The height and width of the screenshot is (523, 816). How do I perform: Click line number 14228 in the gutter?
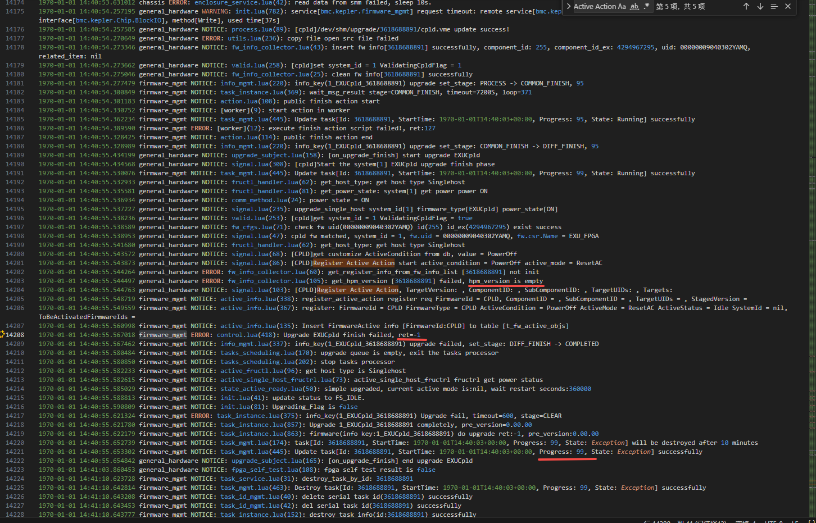click(x=15, y=515)
